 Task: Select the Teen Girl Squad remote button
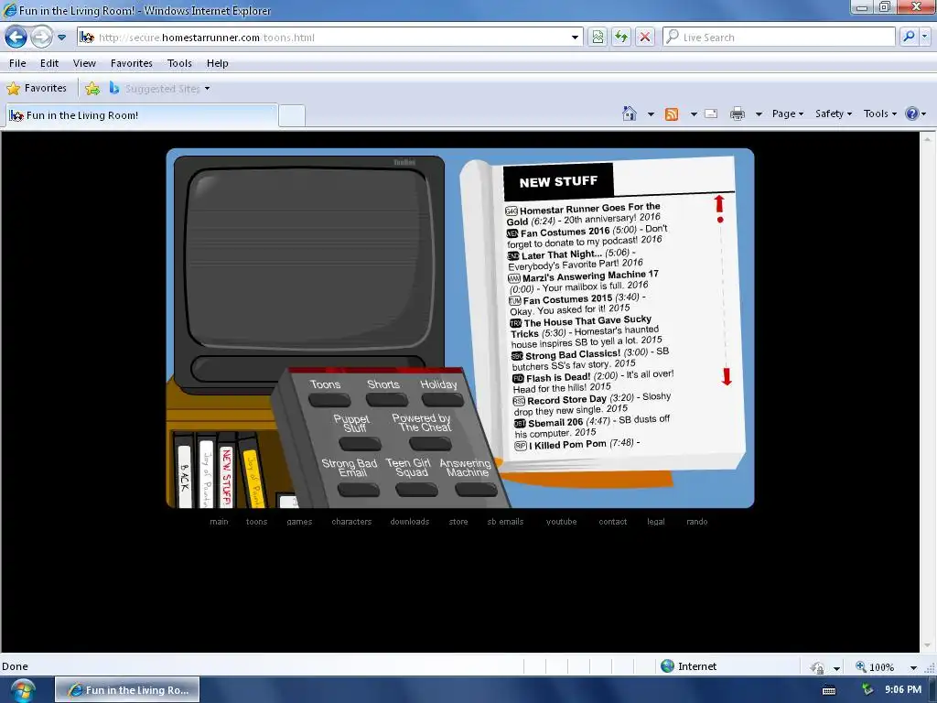tap(416, 491)
